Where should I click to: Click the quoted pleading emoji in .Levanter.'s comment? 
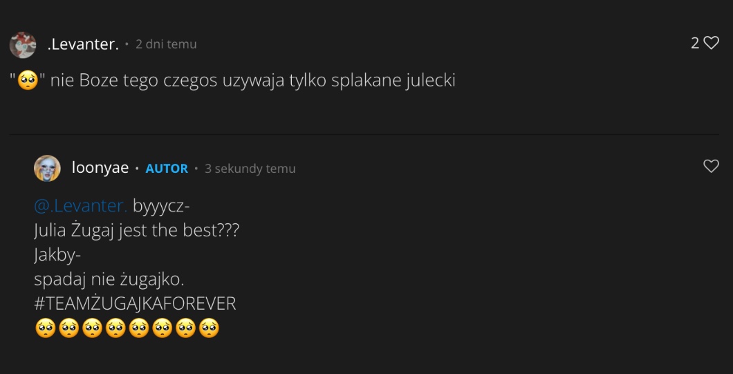28,82
